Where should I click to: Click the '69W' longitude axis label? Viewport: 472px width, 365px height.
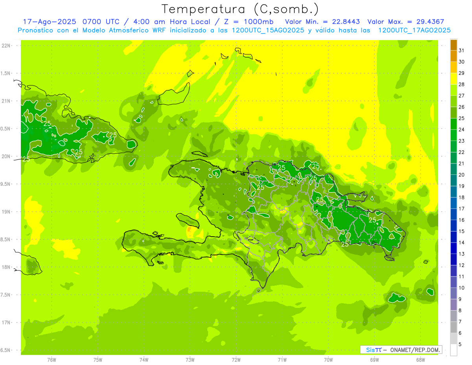pyautogui.click(x=374, y=360)
